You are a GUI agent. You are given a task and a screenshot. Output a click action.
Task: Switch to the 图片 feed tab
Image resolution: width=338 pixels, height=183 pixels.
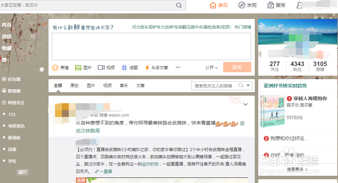[x=91, y=86]
